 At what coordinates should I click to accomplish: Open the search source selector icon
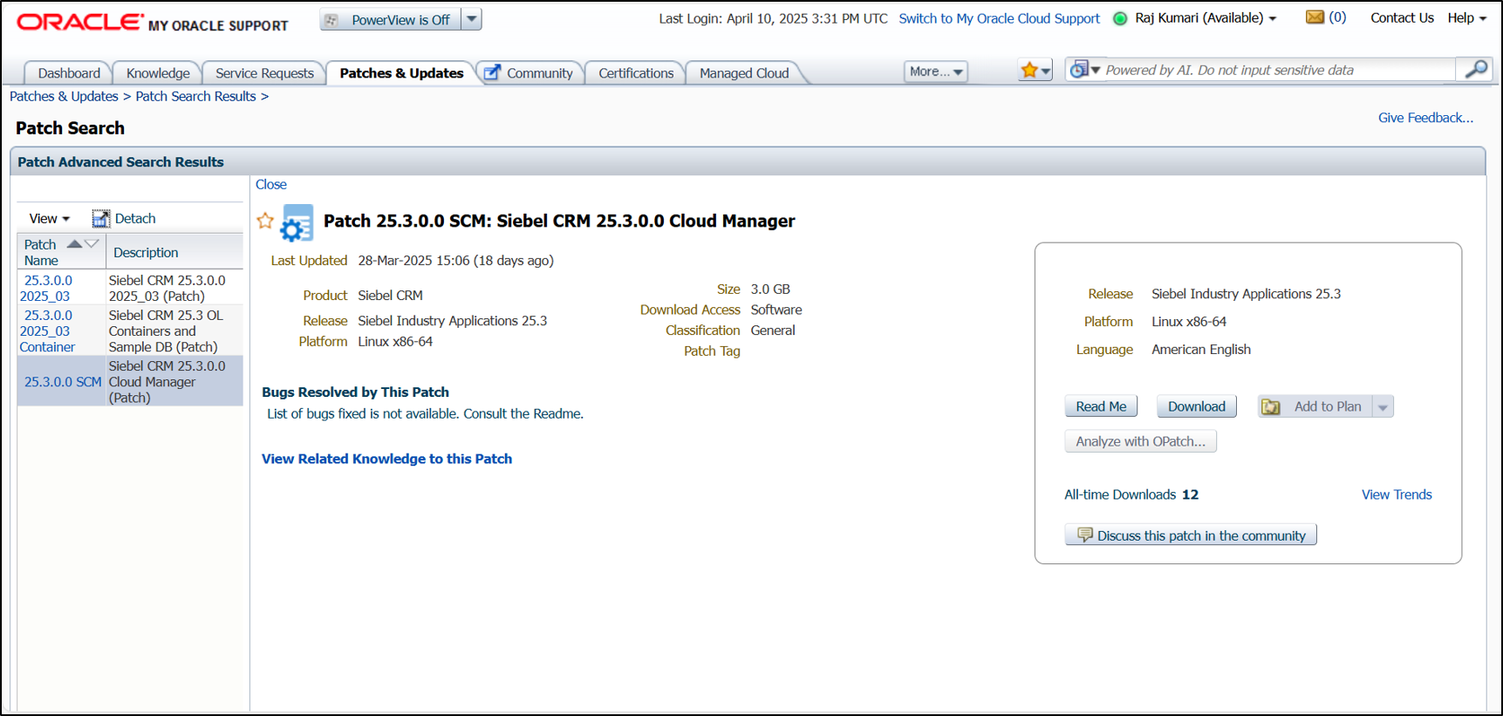pos(1084,70)
